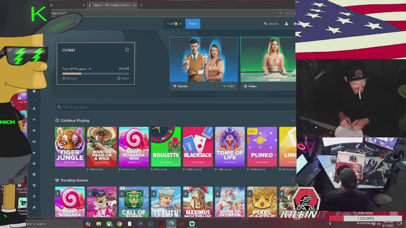Open sidebar top menu list icon

coord(34,91)
